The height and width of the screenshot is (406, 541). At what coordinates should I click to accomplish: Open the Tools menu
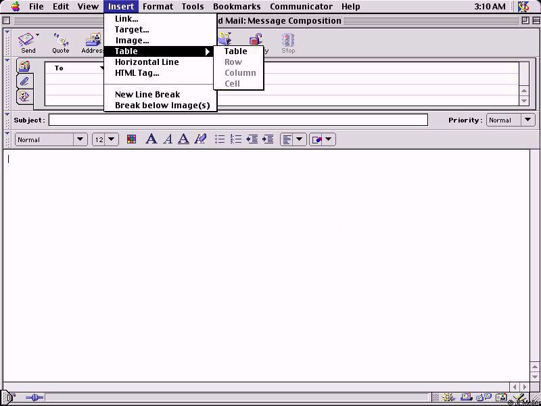point(193,6)
